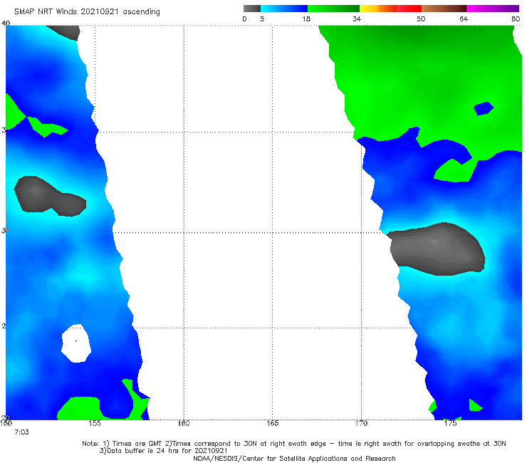Click the NOAA/NESDIS credit line
Viewport: 527px width, 463px height.
point(294,458)
